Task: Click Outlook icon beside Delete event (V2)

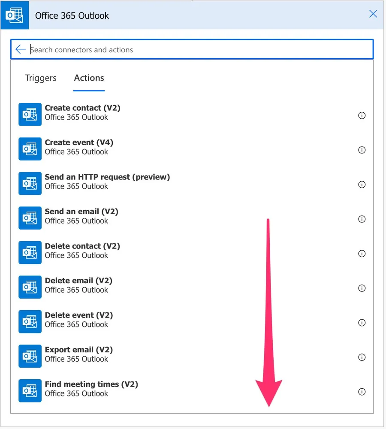Action: pyautogui.click(x=30, y=322)
